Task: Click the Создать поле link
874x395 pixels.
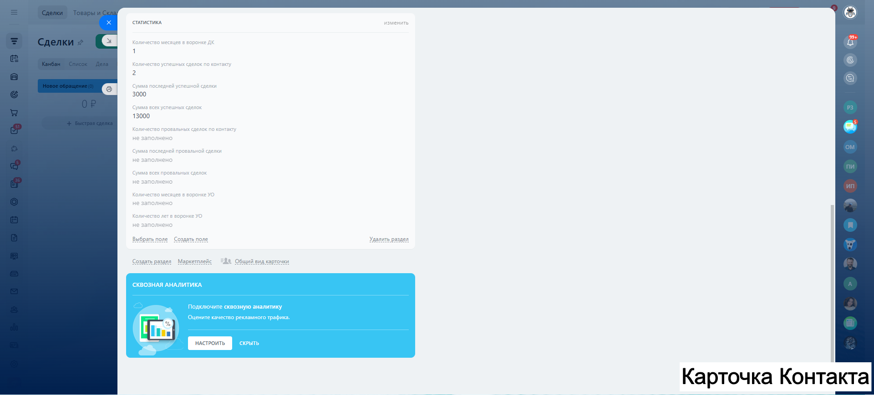Action: (x=191, y=239)
